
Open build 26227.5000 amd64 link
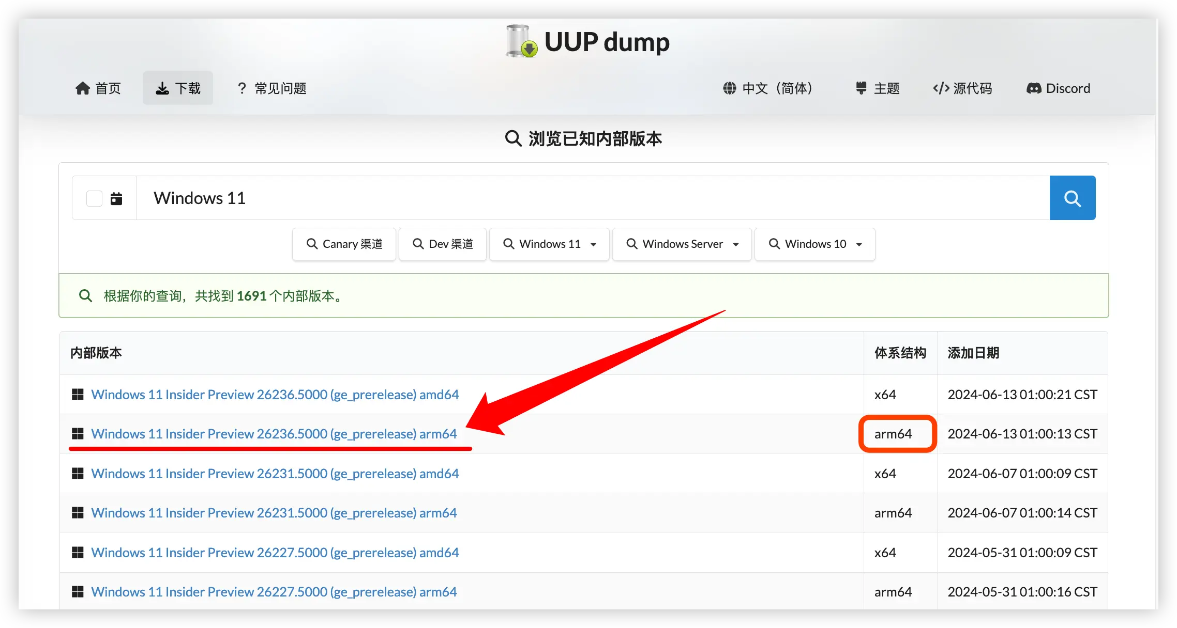[x=275, y=553]
